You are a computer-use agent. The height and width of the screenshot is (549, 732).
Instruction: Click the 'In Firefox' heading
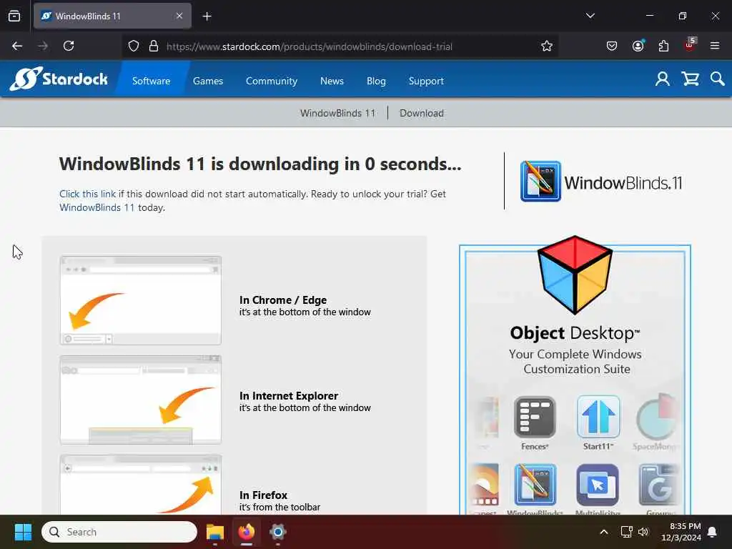[x=263, y=495]
